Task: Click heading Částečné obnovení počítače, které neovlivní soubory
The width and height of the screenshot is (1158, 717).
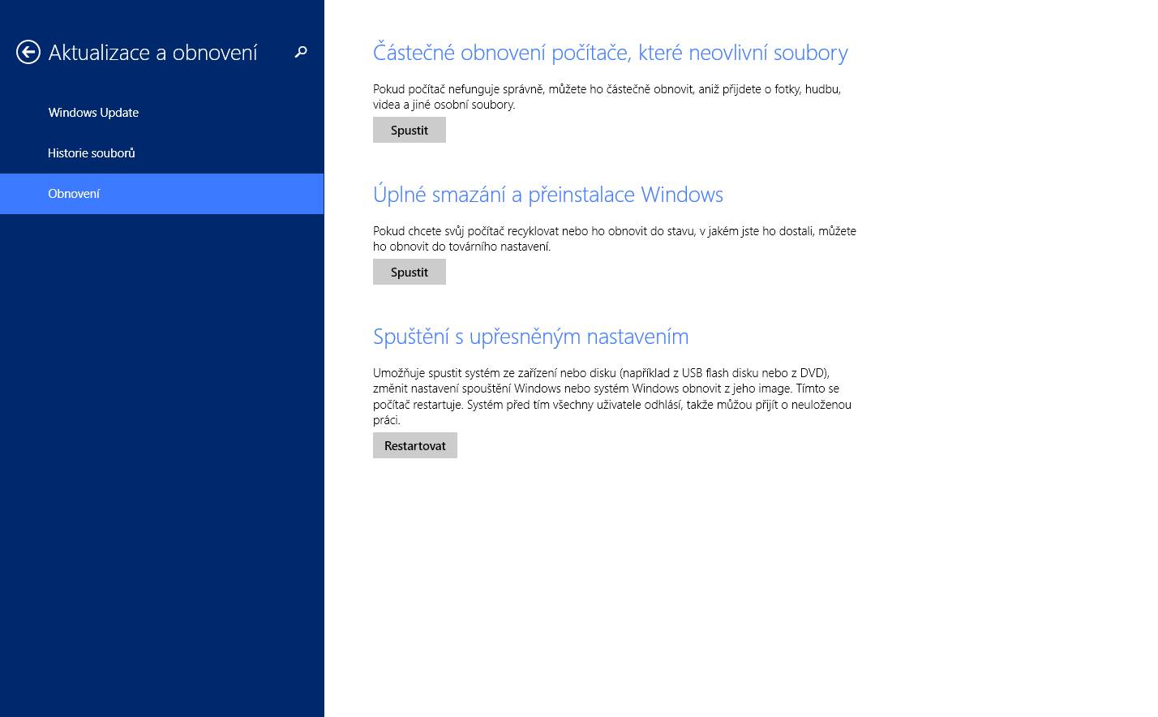Action: [x=611, y=53]
